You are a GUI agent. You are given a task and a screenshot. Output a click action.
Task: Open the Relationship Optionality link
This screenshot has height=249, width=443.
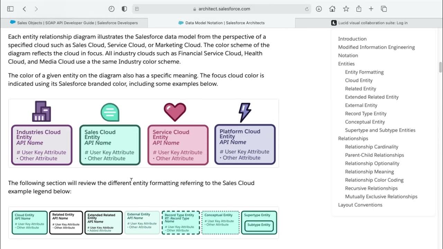pyautogui.click(x=372, y=163)
